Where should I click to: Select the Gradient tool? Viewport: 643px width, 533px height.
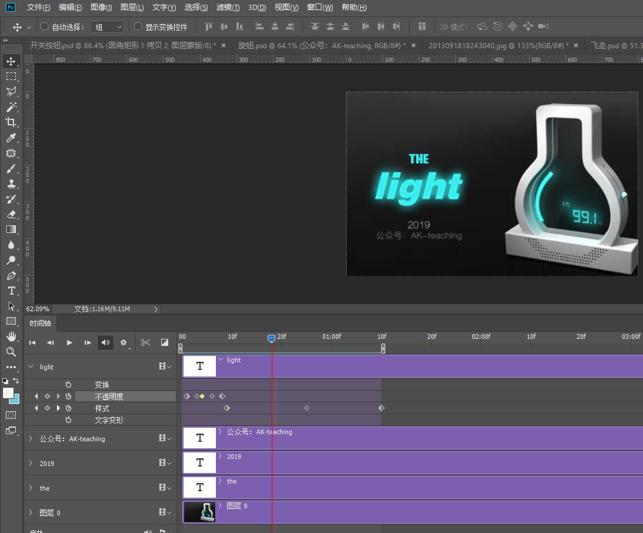[x=11, y=229]
